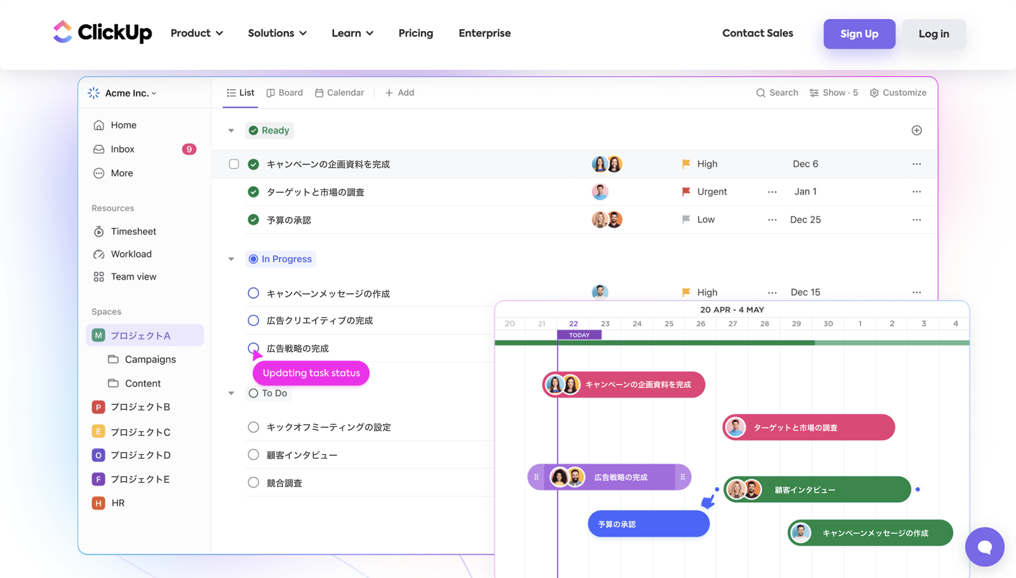Click the Sign Up button
1016x578 pixels.
click(x=859, y=34)
